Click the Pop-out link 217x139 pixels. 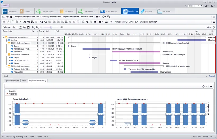[x=212, y=76]
